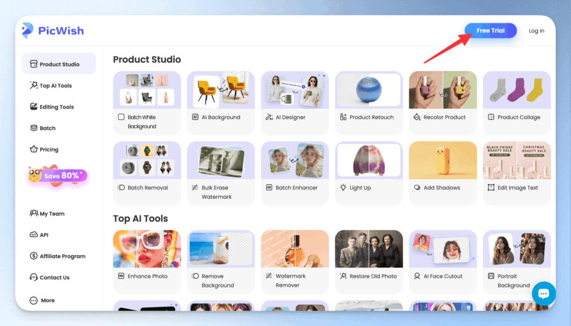This screenshot has width=571, height=326.
Task: Open Editing Tools sidebar item
Action: [56, 107]
